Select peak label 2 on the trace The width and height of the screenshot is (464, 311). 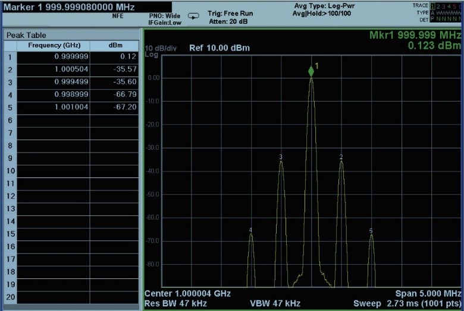[341, 157]
